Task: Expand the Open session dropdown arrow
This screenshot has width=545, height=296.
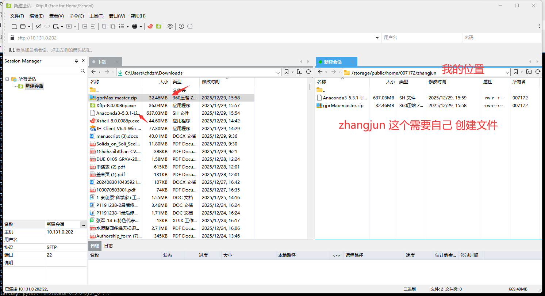Action: pyautogui.click(x=29, y=27)
